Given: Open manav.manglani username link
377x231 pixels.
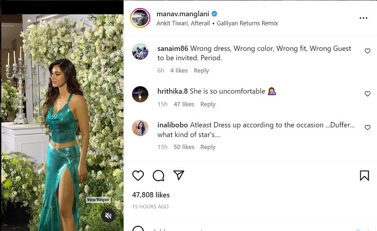Looking at the screenshot, I should [183, 14].
